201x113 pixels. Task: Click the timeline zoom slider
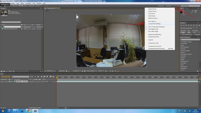[62, 108]
